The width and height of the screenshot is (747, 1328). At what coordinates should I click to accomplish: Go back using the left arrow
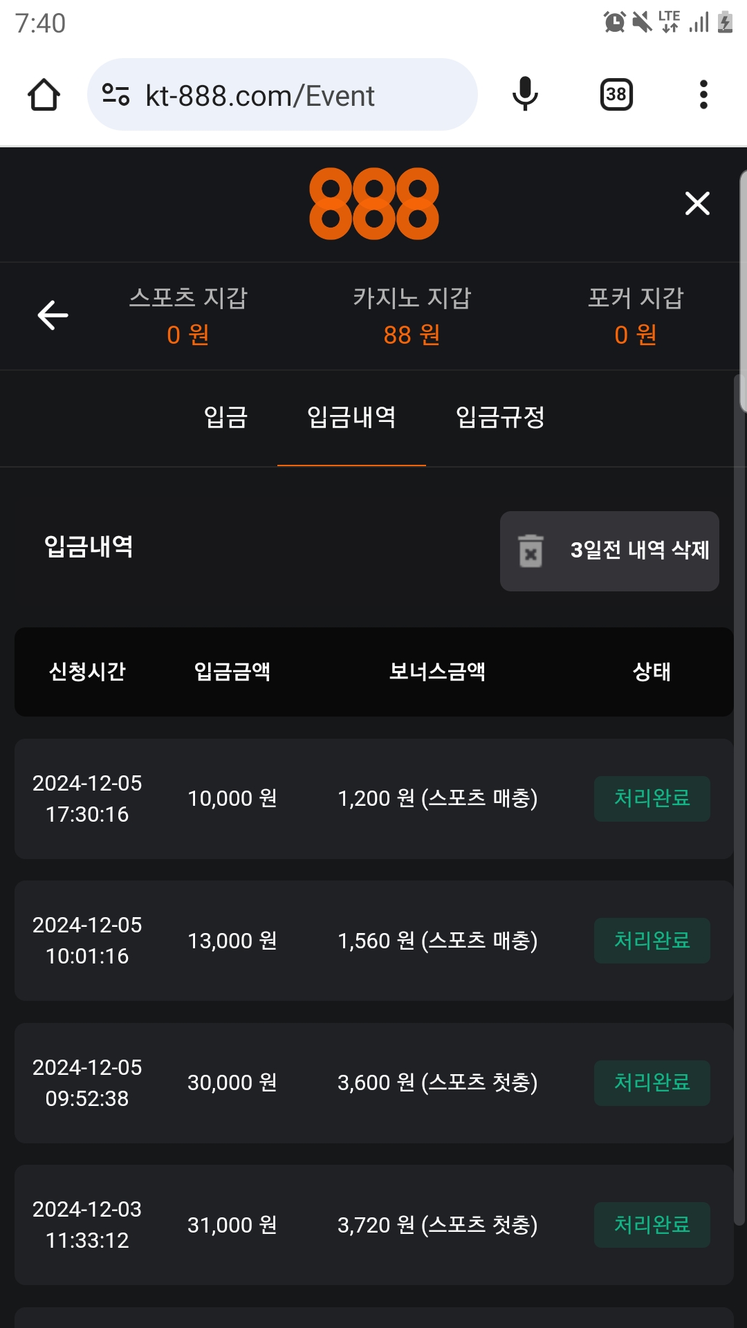coord(53,316)
